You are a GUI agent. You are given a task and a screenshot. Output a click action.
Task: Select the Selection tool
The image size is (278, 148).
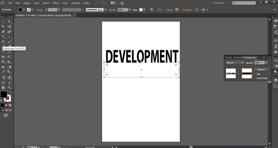(x=3, y=22)
